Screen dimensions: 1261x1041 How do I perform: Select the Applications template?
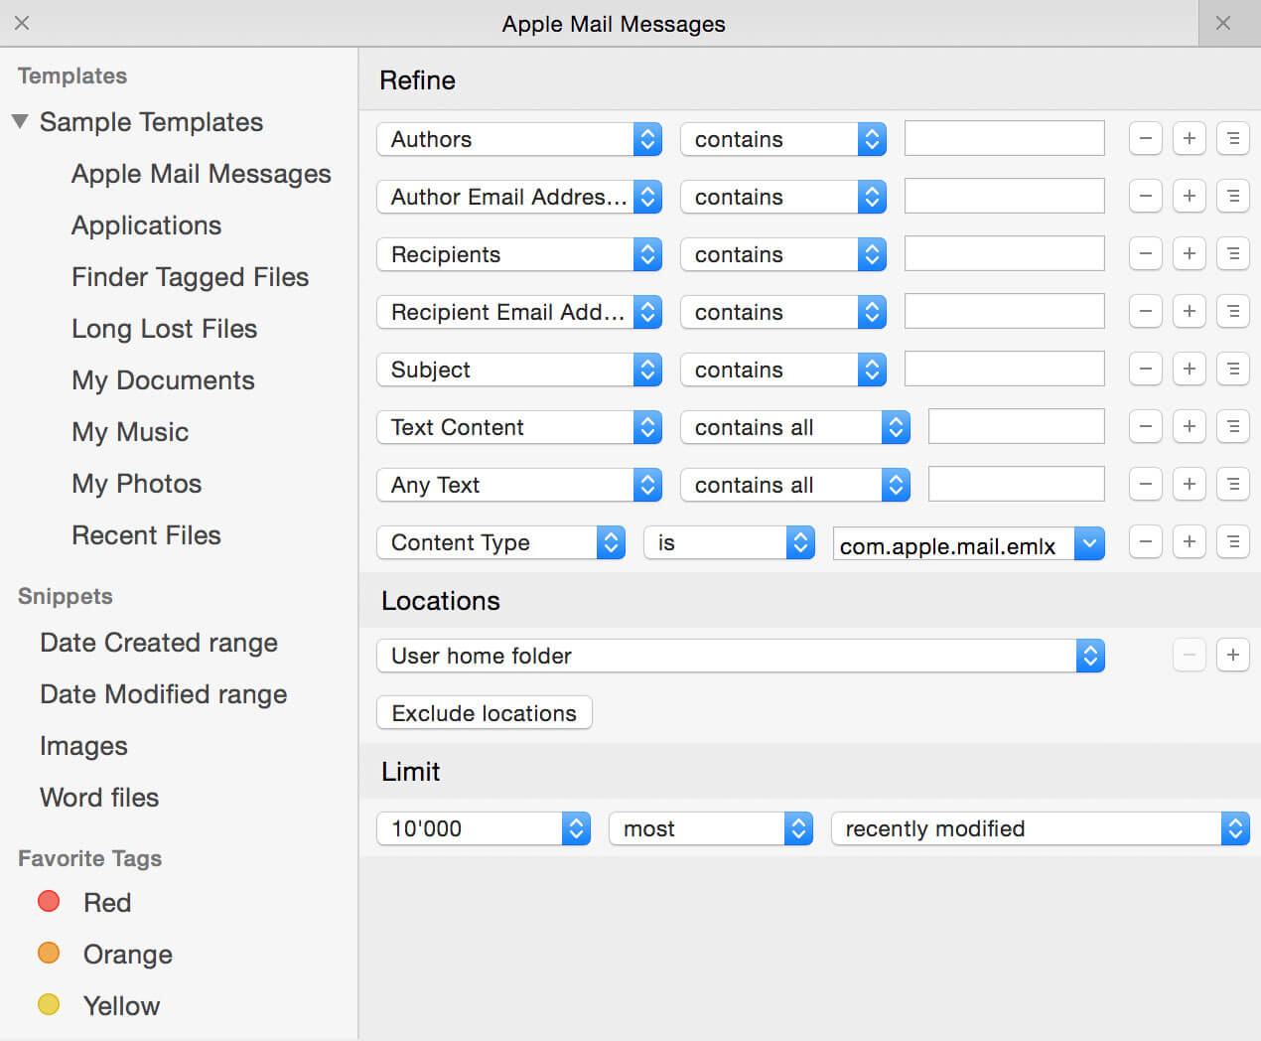pos(146,225)
